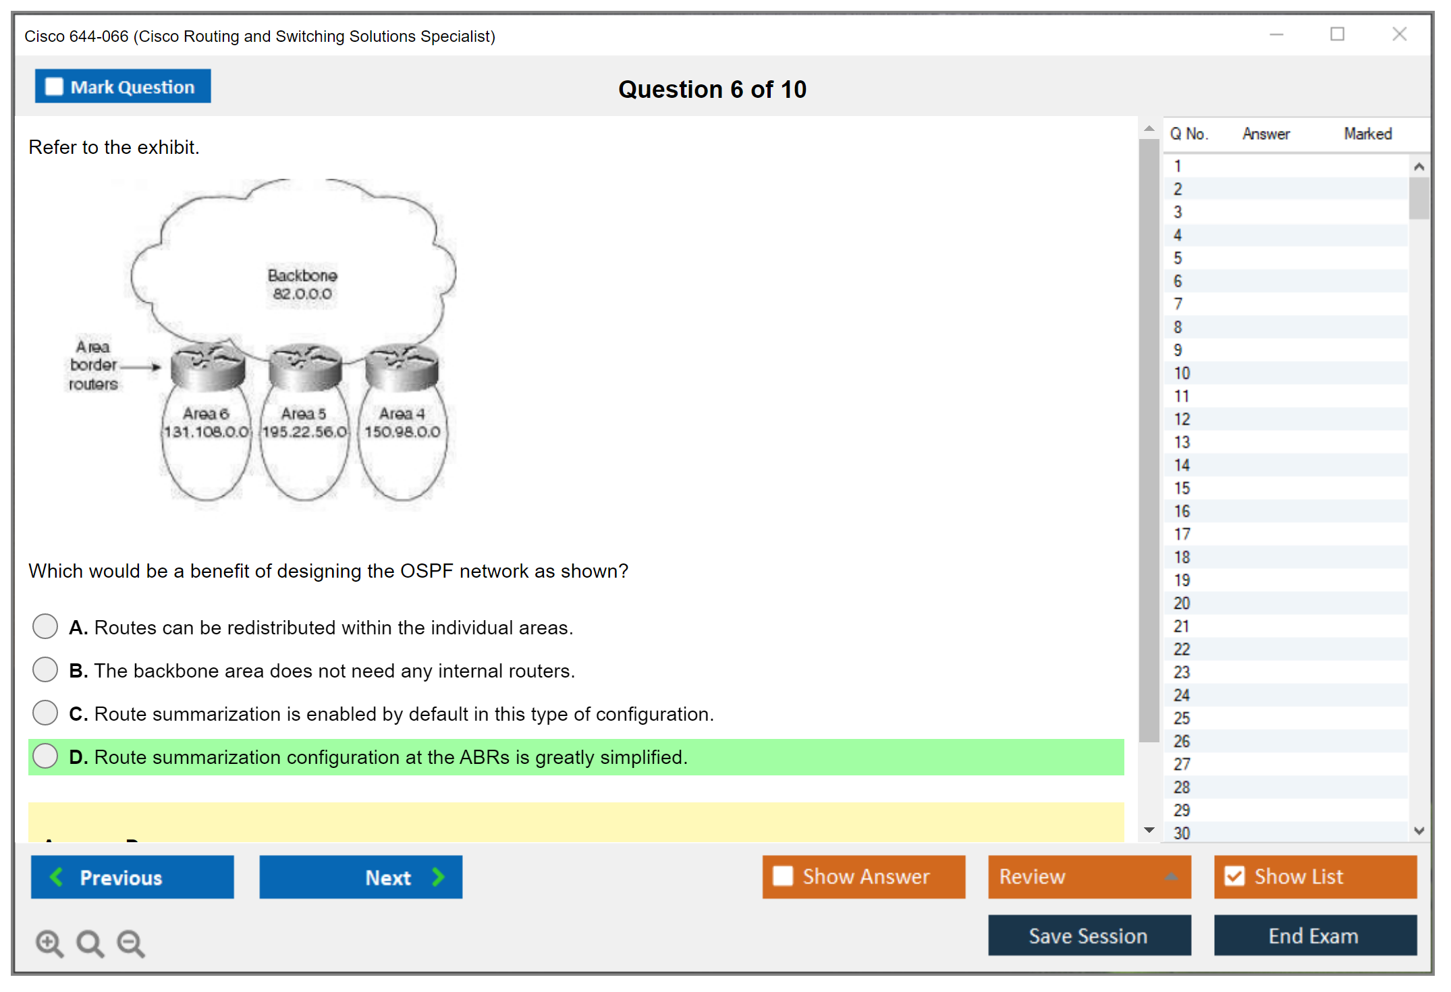Choose option D about ABR summarization
Viewport: 1451px width, 992px height.
[x=45, y=756]
